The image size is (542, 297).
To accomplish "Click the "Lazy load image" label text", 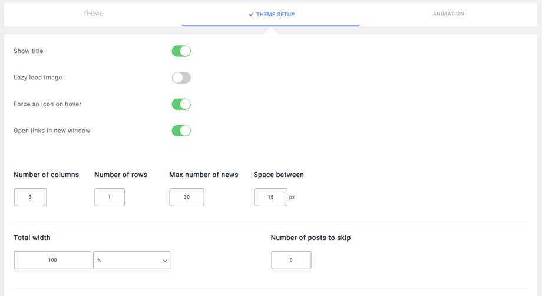I will click(38, 78).
